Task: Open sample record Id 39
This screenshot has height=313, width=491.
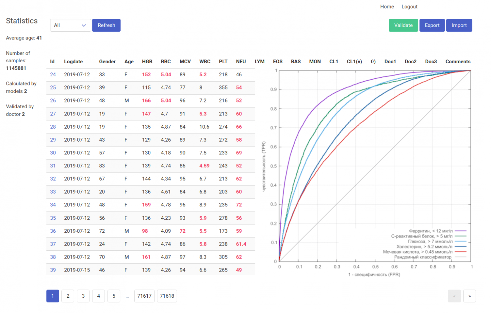Action: [x=53, y=270]
